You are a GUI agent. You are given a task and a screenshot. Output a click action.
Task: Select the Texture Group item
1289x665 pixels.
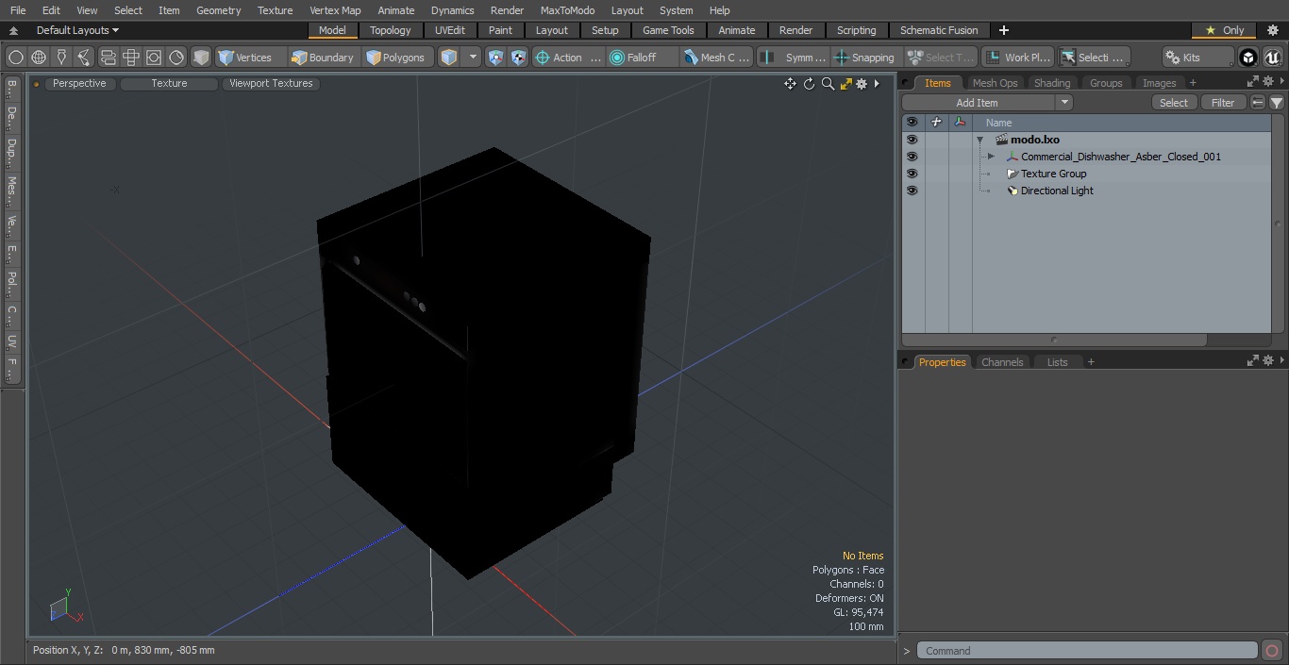point(1053,174)
